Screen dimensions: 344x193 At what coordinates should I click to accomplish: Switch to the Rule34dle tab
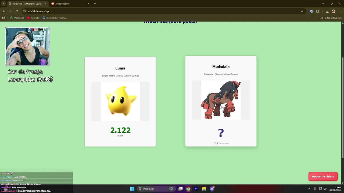27,4
